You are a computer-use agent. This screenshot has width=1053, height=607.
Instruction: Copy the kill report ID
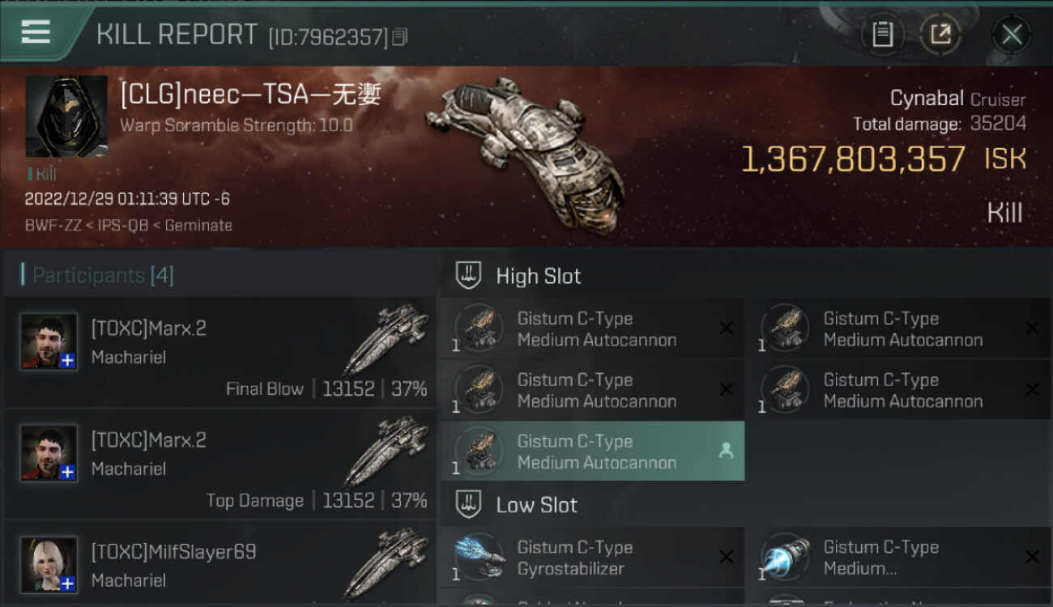tap(399, 37)
